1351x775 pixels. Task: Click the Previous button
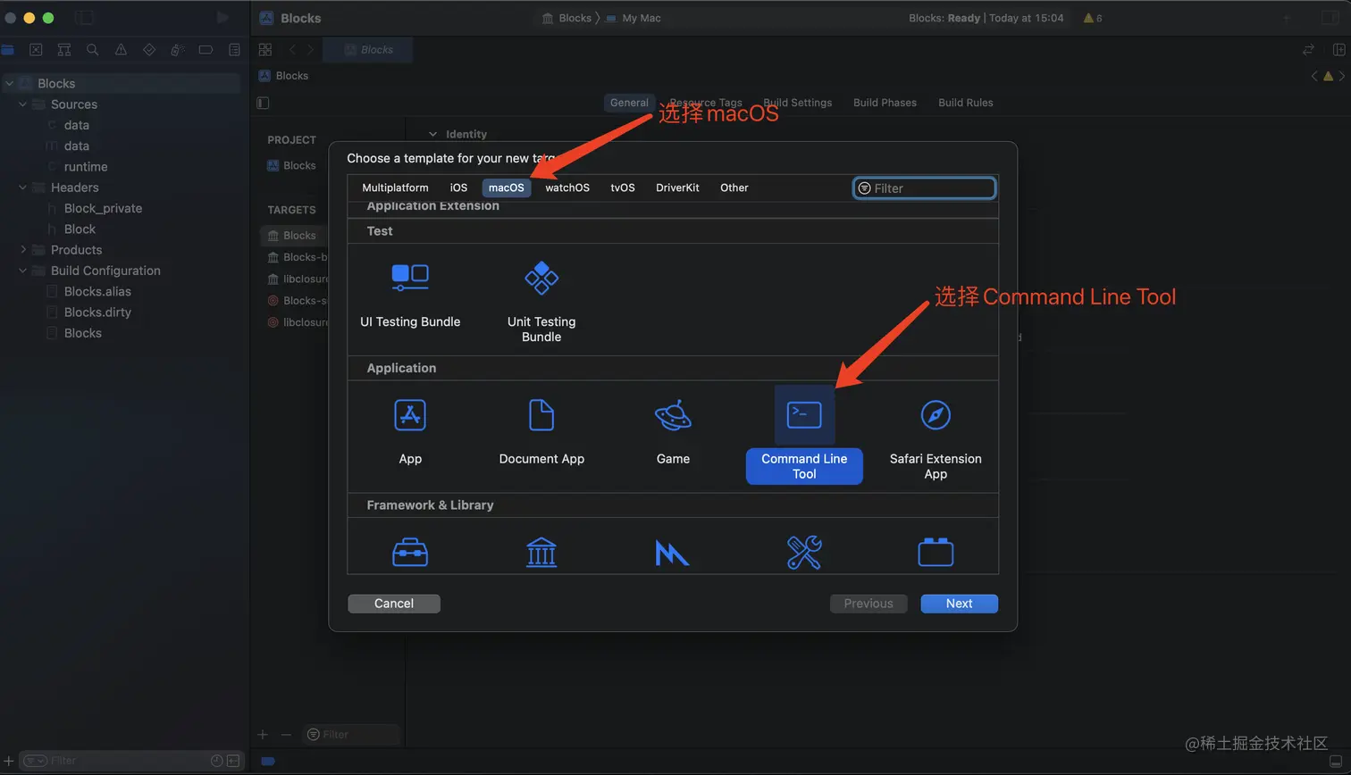pos(868,604)
